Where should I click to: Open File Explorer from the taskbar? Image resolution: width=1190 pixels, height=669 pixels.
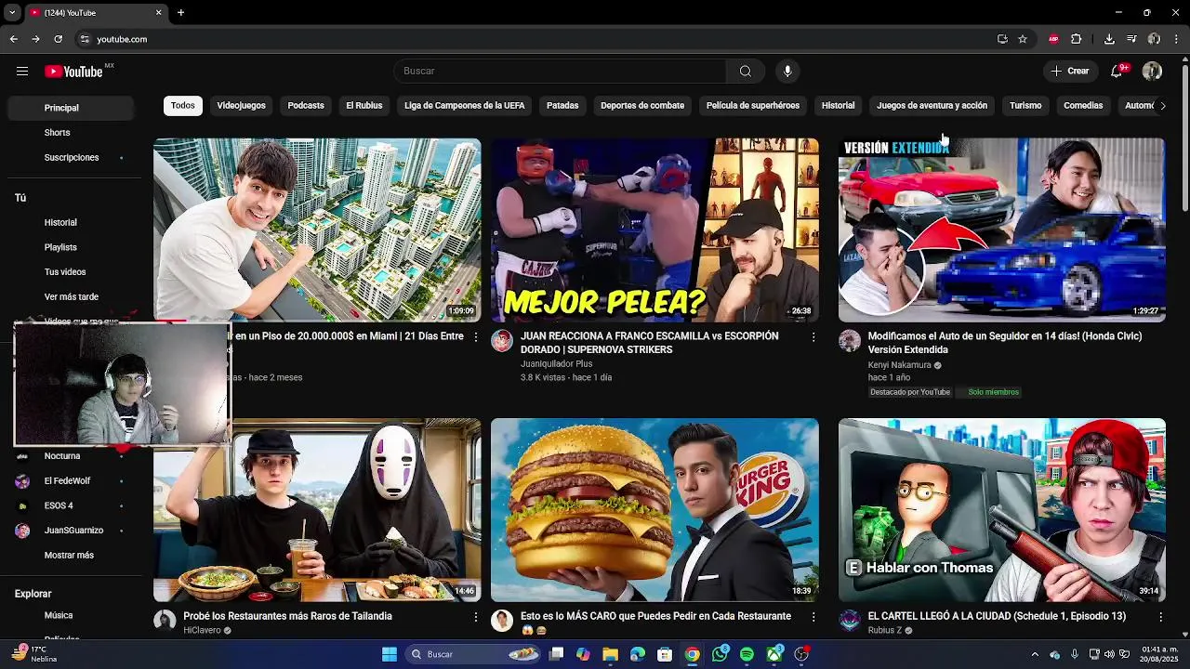(611, 654)
